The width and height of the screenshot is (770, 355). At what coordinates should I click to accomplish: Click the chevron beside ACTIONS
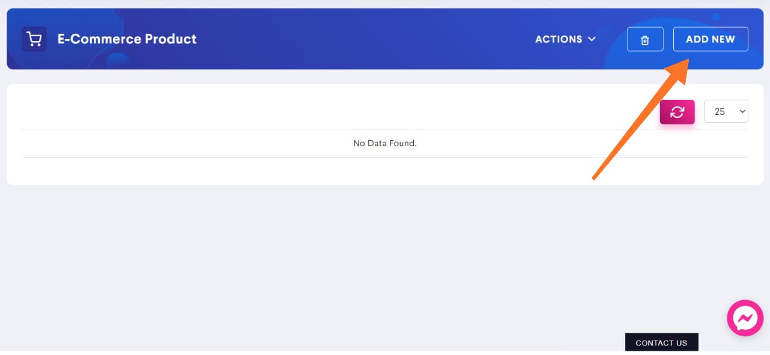coord(592,39)
